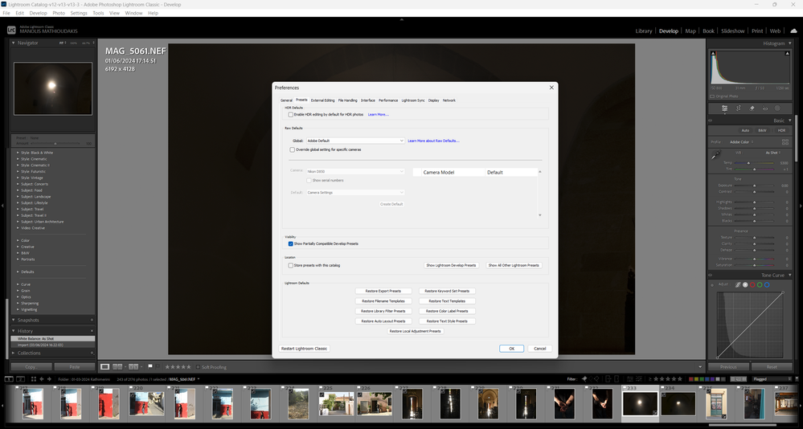
Task: Set the flag as picked in the toolbar
Action: point(150,366)
